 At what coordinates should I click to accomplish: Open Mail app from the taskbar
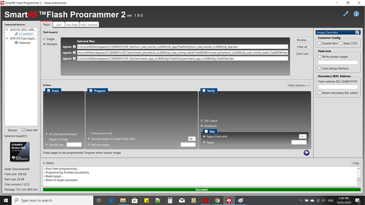tap(182, 200)
